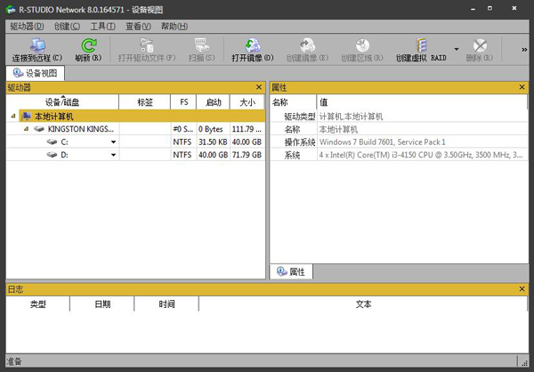Close the 日志 log panel
534x372 pixels.
[x=522, y=289]
